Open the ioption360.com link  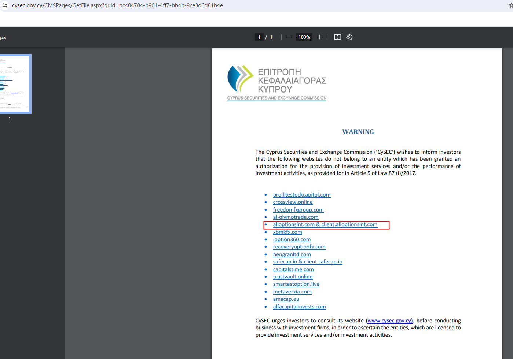coord(292,239)
